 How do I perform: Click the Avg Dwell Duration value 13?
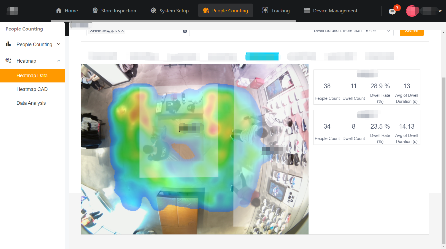tap(407, 86)
